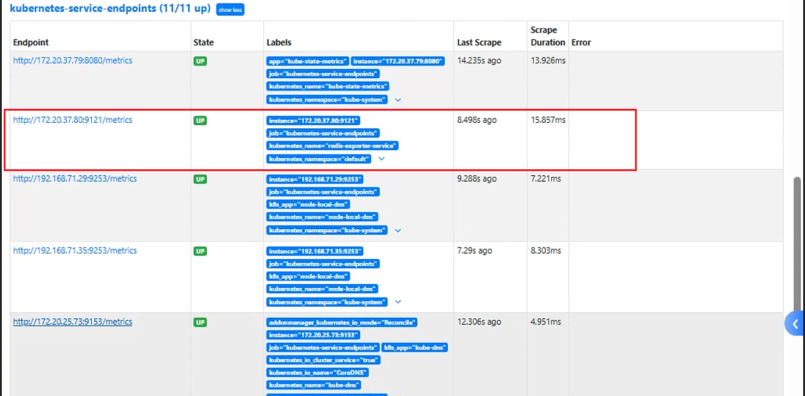
Task: Open the 172.20.37.80:9121 metrics endpoint link
Action: pyautogui.click(x=73, y=120)
